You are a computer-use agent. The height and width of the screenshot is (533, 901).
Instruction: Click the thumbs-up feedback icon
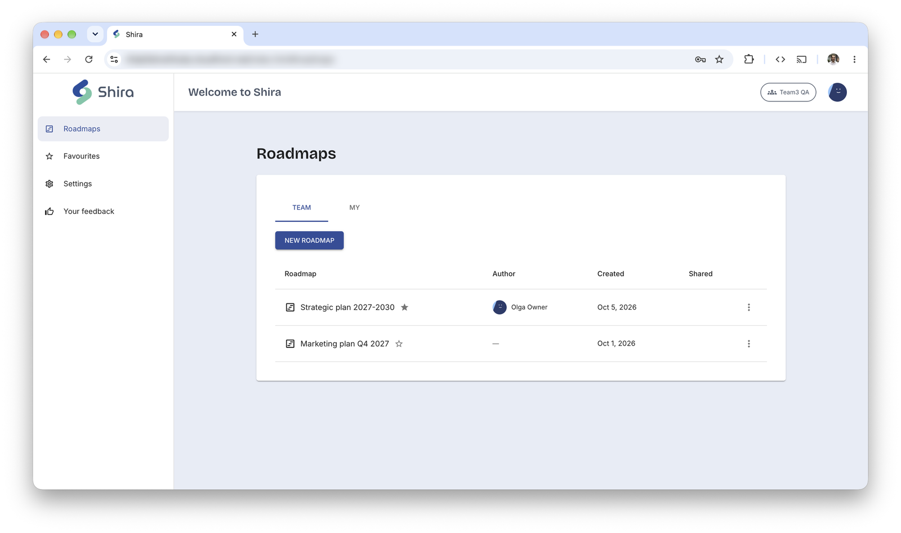point(50,212)
